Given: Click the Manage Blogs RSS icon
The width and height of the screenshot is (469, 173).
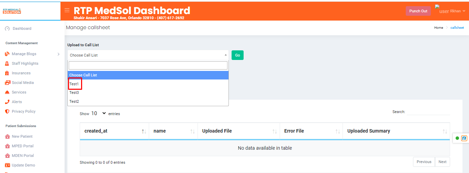Looking at the screenshot, I should [x=7, y=54].
